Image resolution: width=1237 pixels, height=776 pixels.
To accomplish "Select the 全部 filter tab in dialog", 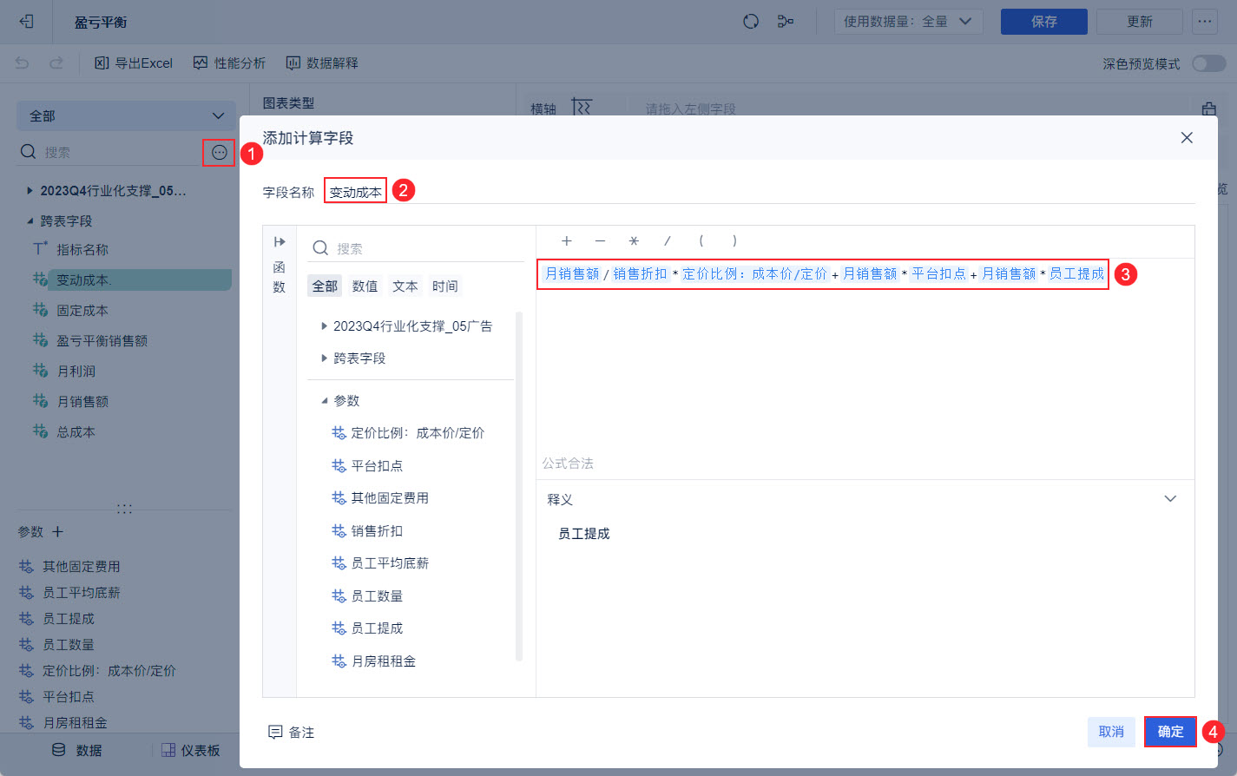I will pyautogui.click(x=325, y=286).
